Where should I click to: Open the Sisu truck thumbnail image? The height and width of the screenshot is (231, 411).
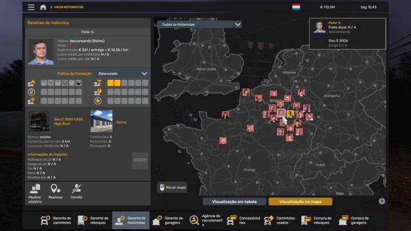[39, 121]
